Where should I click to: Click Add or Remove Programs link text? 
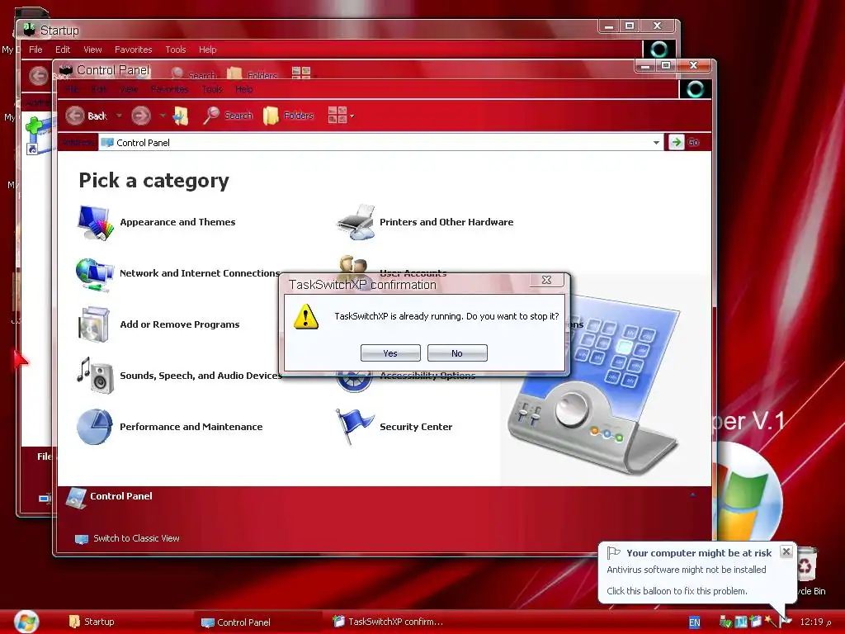pyautogui.click(x=179, y=324)
